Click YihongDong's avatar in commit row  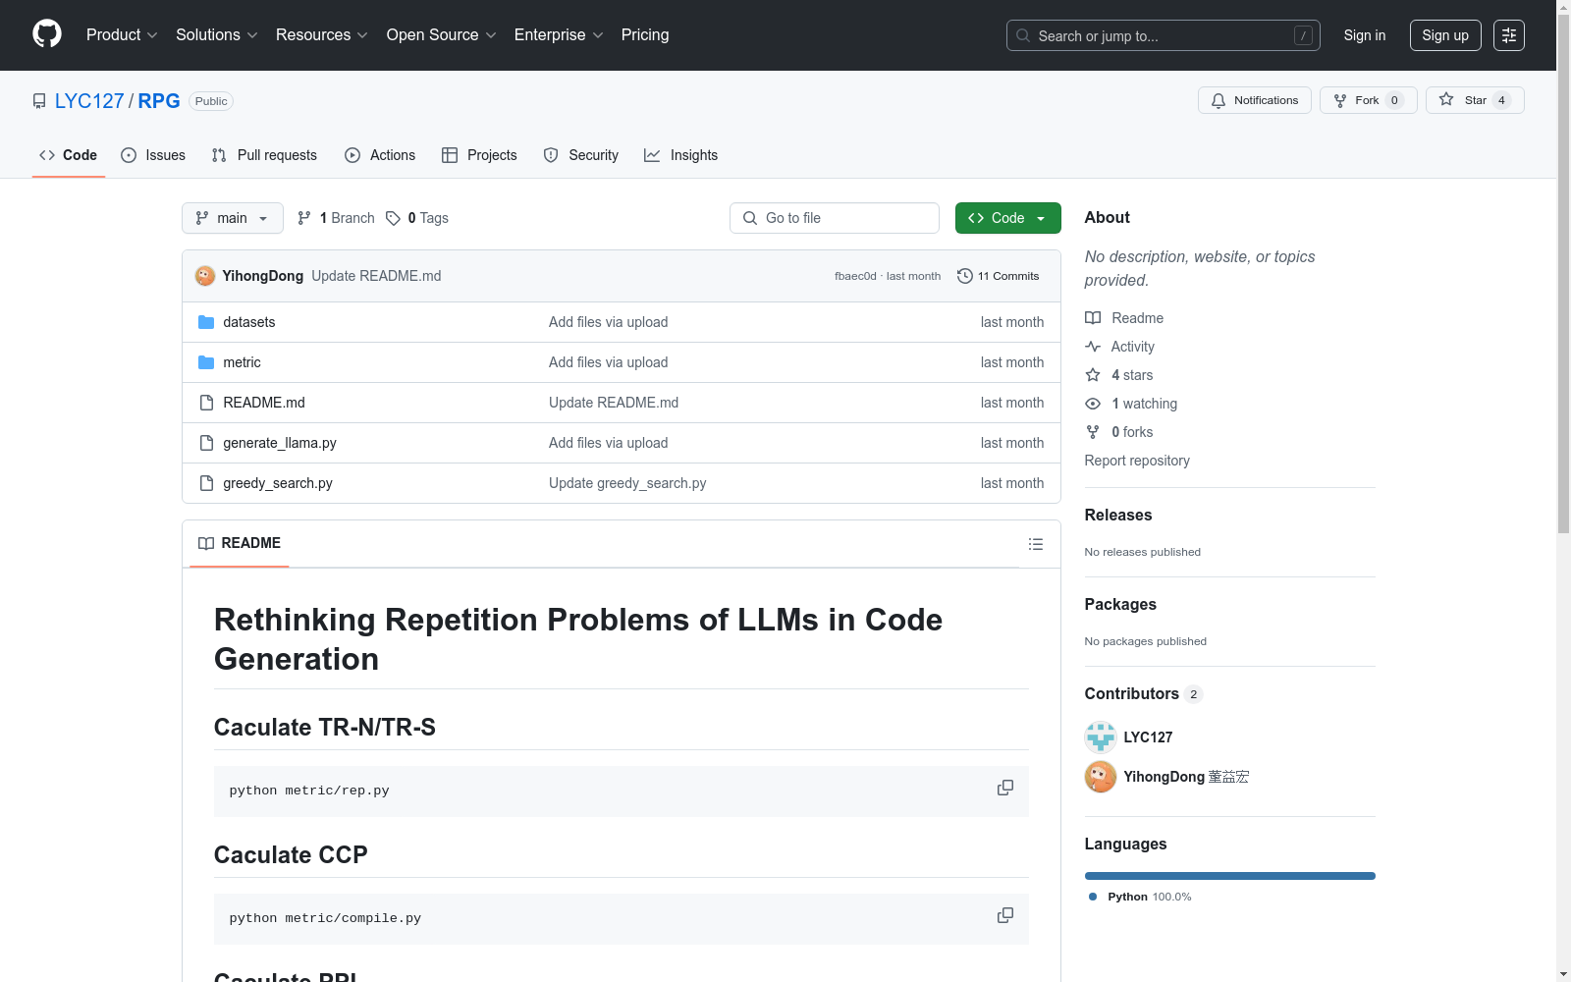pos(205,276)
